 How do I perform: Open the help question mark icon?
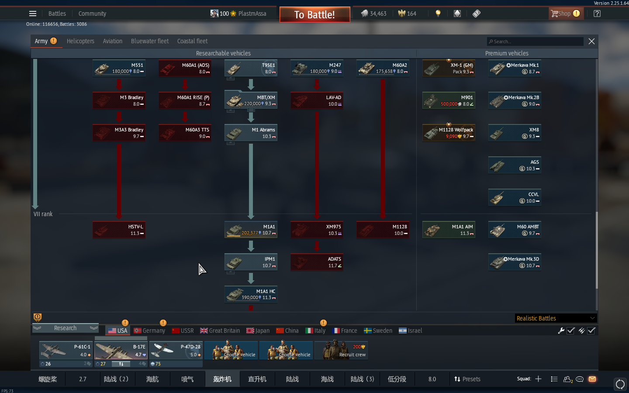coord(597,14)
